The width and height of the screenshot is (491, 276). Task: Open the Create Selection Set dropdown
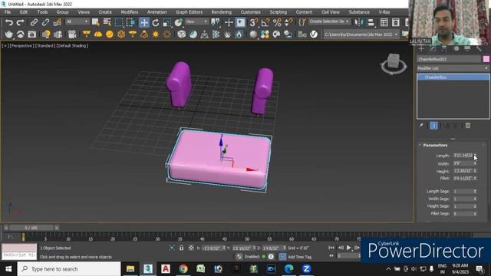pyautogui.click(x=329, y=21)
